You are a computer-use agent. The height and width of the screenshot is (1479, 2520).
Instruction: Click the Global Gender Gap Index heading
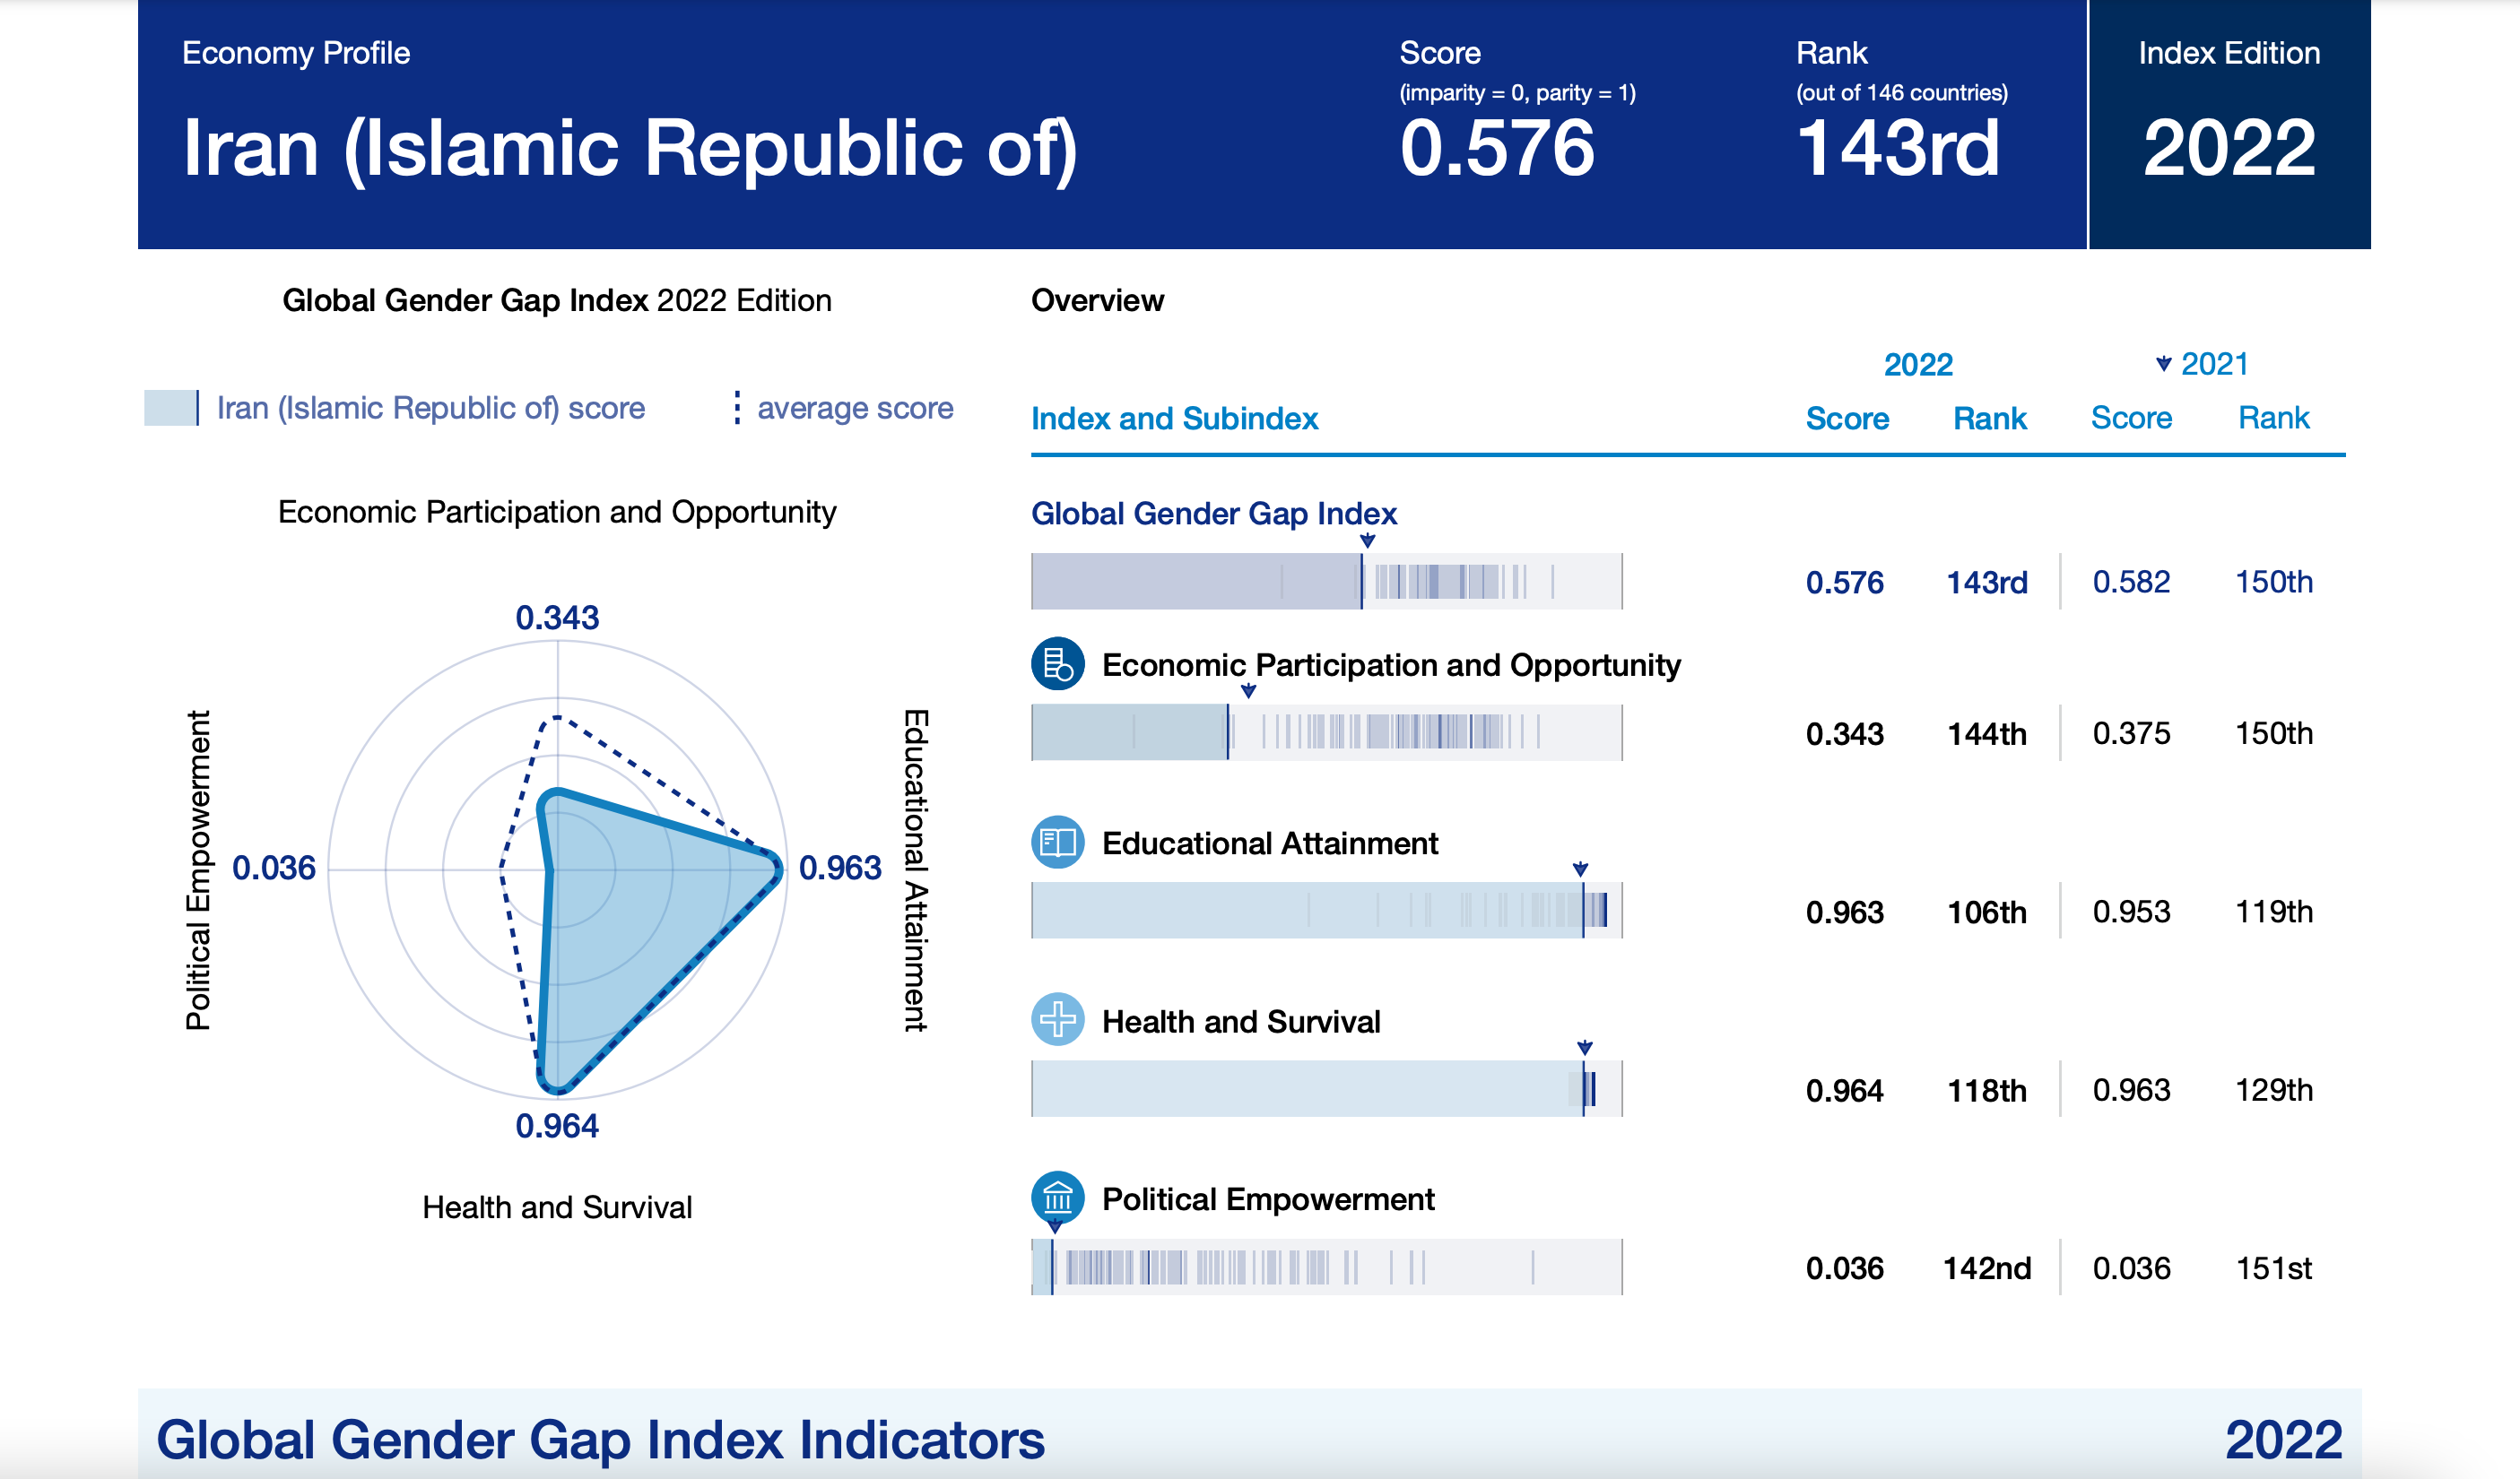pos(1214,514)
